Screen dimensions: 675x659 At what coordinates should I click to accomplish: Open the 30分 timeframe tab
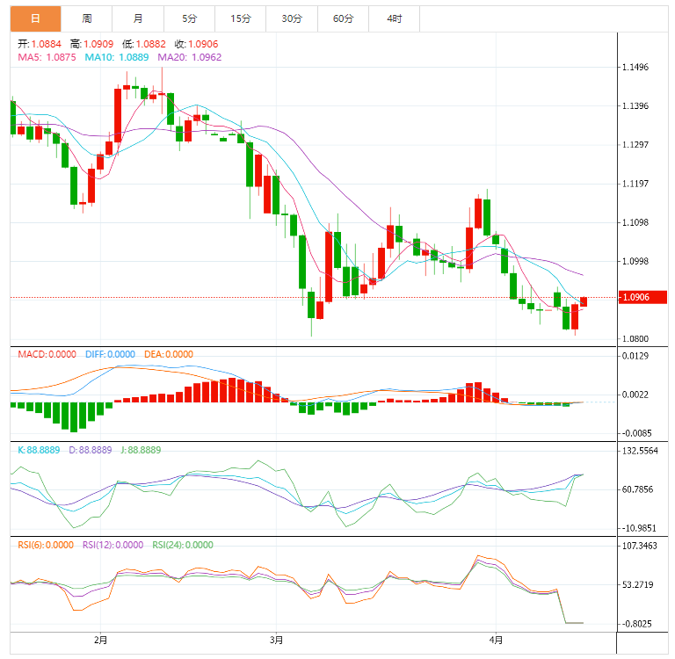(292, 18)
